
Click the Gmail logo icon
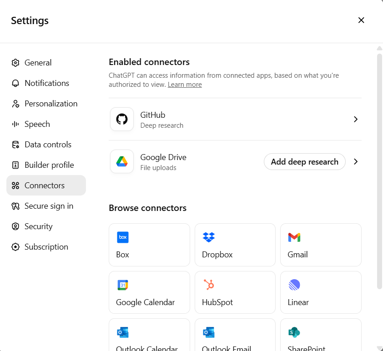point(294,237)
